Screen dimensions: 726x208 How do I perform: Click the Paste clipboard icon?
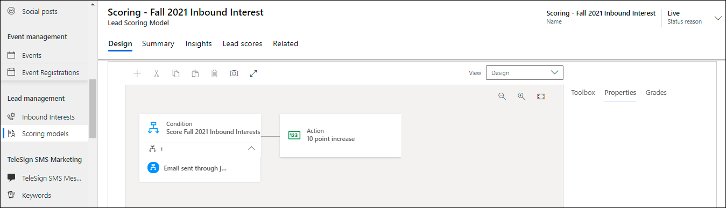click(x=195, y=73)
